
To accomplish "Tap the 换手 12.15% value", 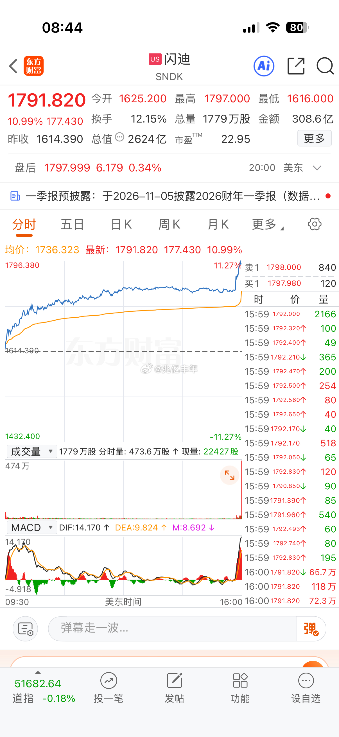I will [129, 119].
